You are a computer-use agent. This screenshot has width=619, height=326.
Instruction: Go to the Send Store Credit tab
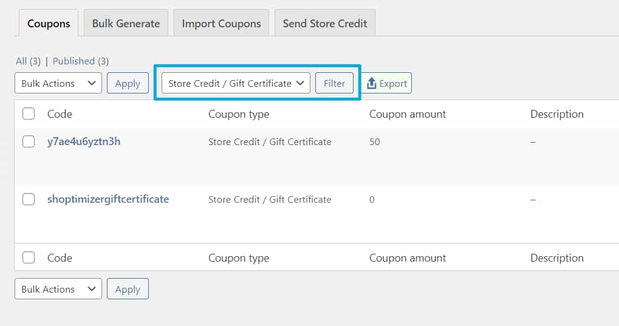coord(325,23)
